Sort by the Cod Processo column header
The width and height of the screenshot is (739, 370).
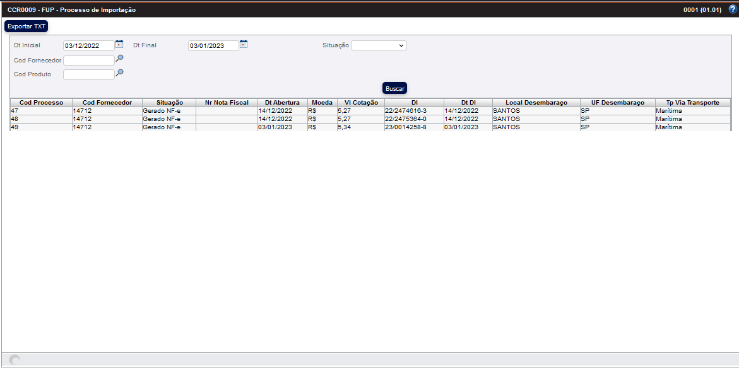tap(42, 103)
